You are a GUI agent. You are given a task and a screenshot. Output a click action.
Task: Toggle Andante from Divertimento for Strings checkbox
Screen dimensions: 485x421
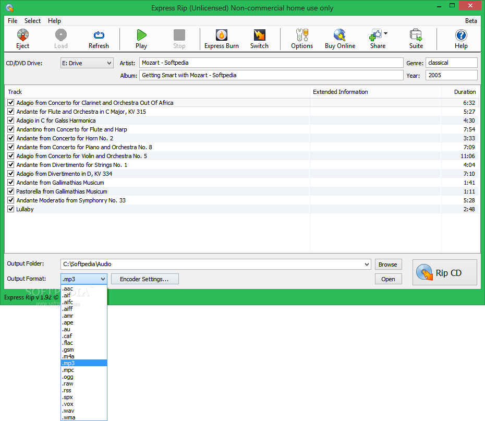click(x=11, y=165)
